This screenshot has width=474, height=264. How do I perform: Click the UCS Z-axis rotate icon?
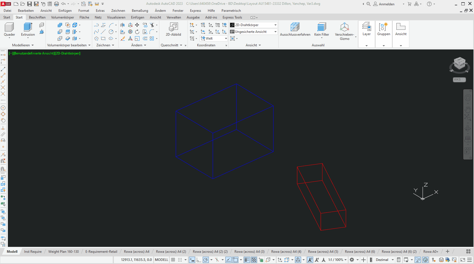[x=218, y=32]
